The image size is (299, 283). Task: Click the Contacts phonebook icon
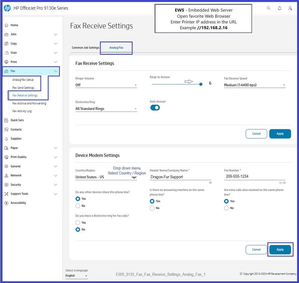click(x=6, y=129)
